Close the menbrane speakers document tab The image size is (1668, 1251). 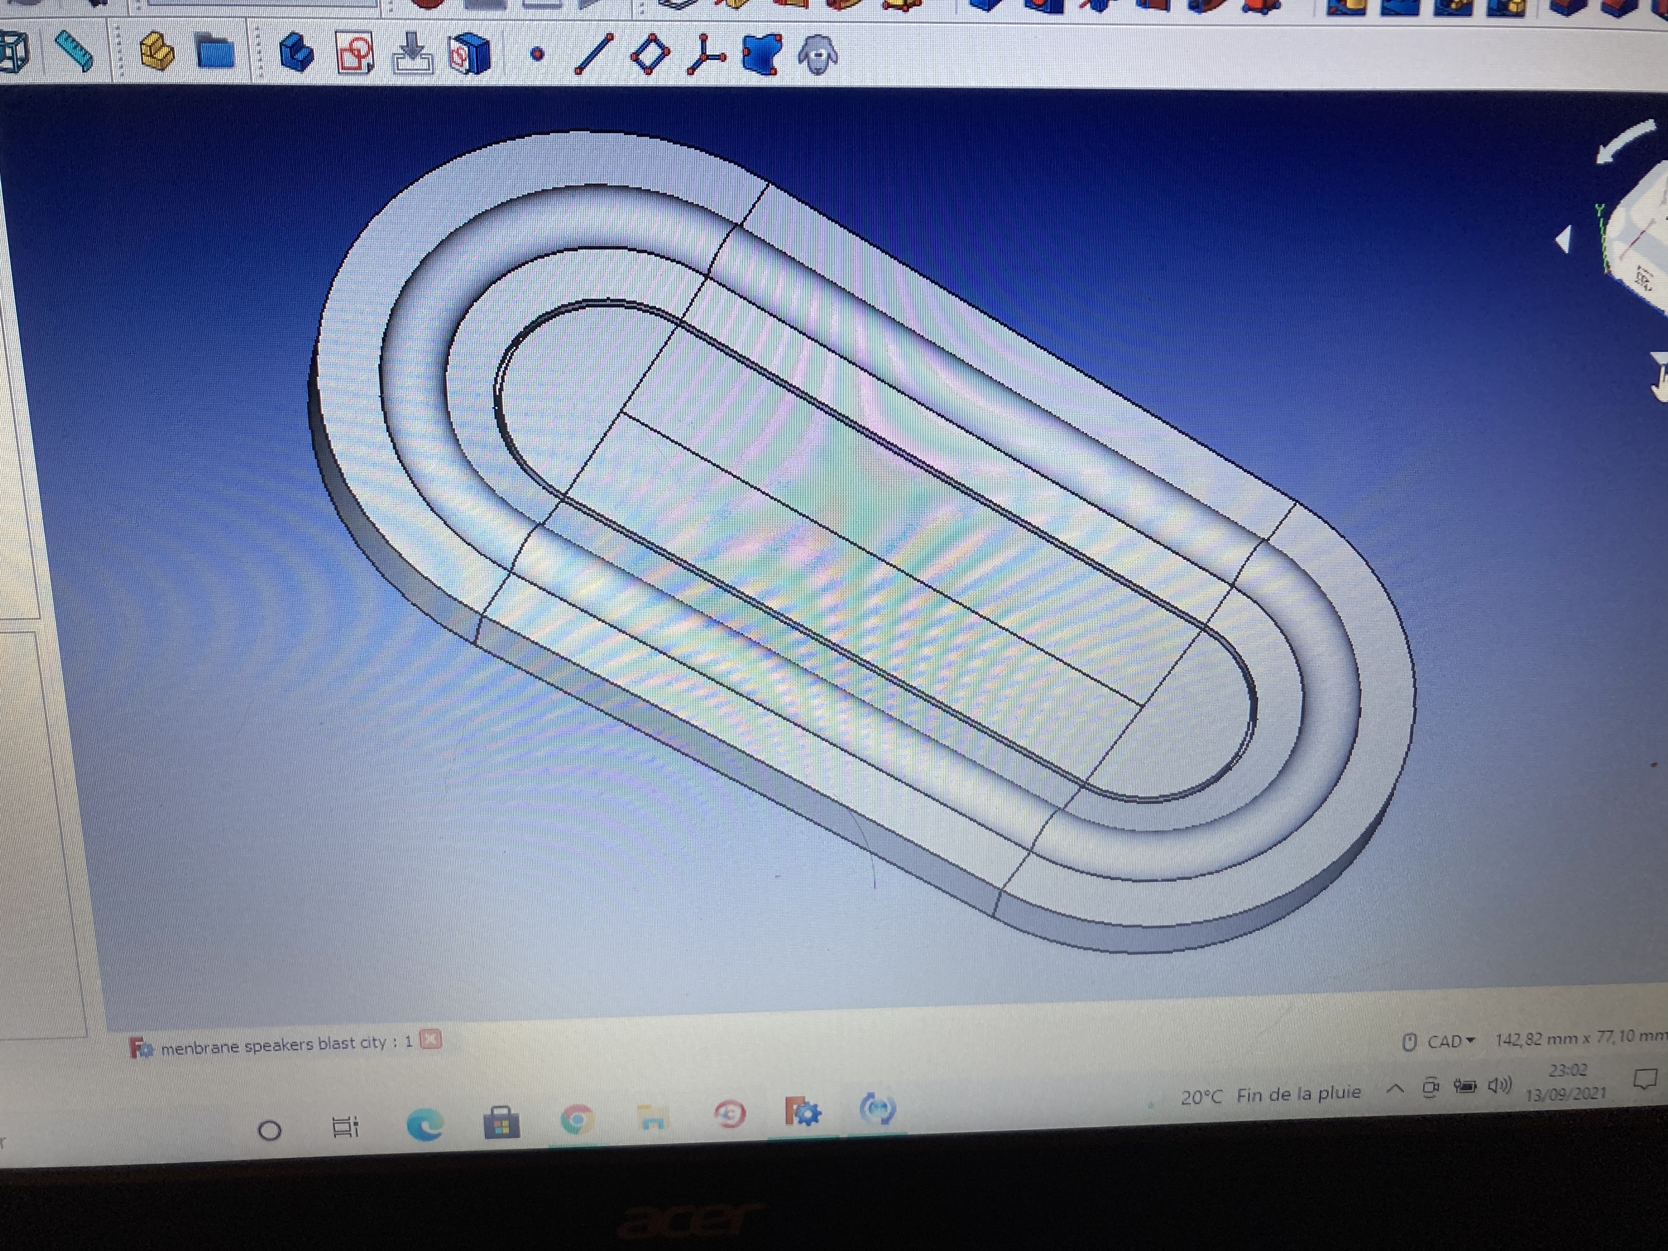(x=431, y=1040)
